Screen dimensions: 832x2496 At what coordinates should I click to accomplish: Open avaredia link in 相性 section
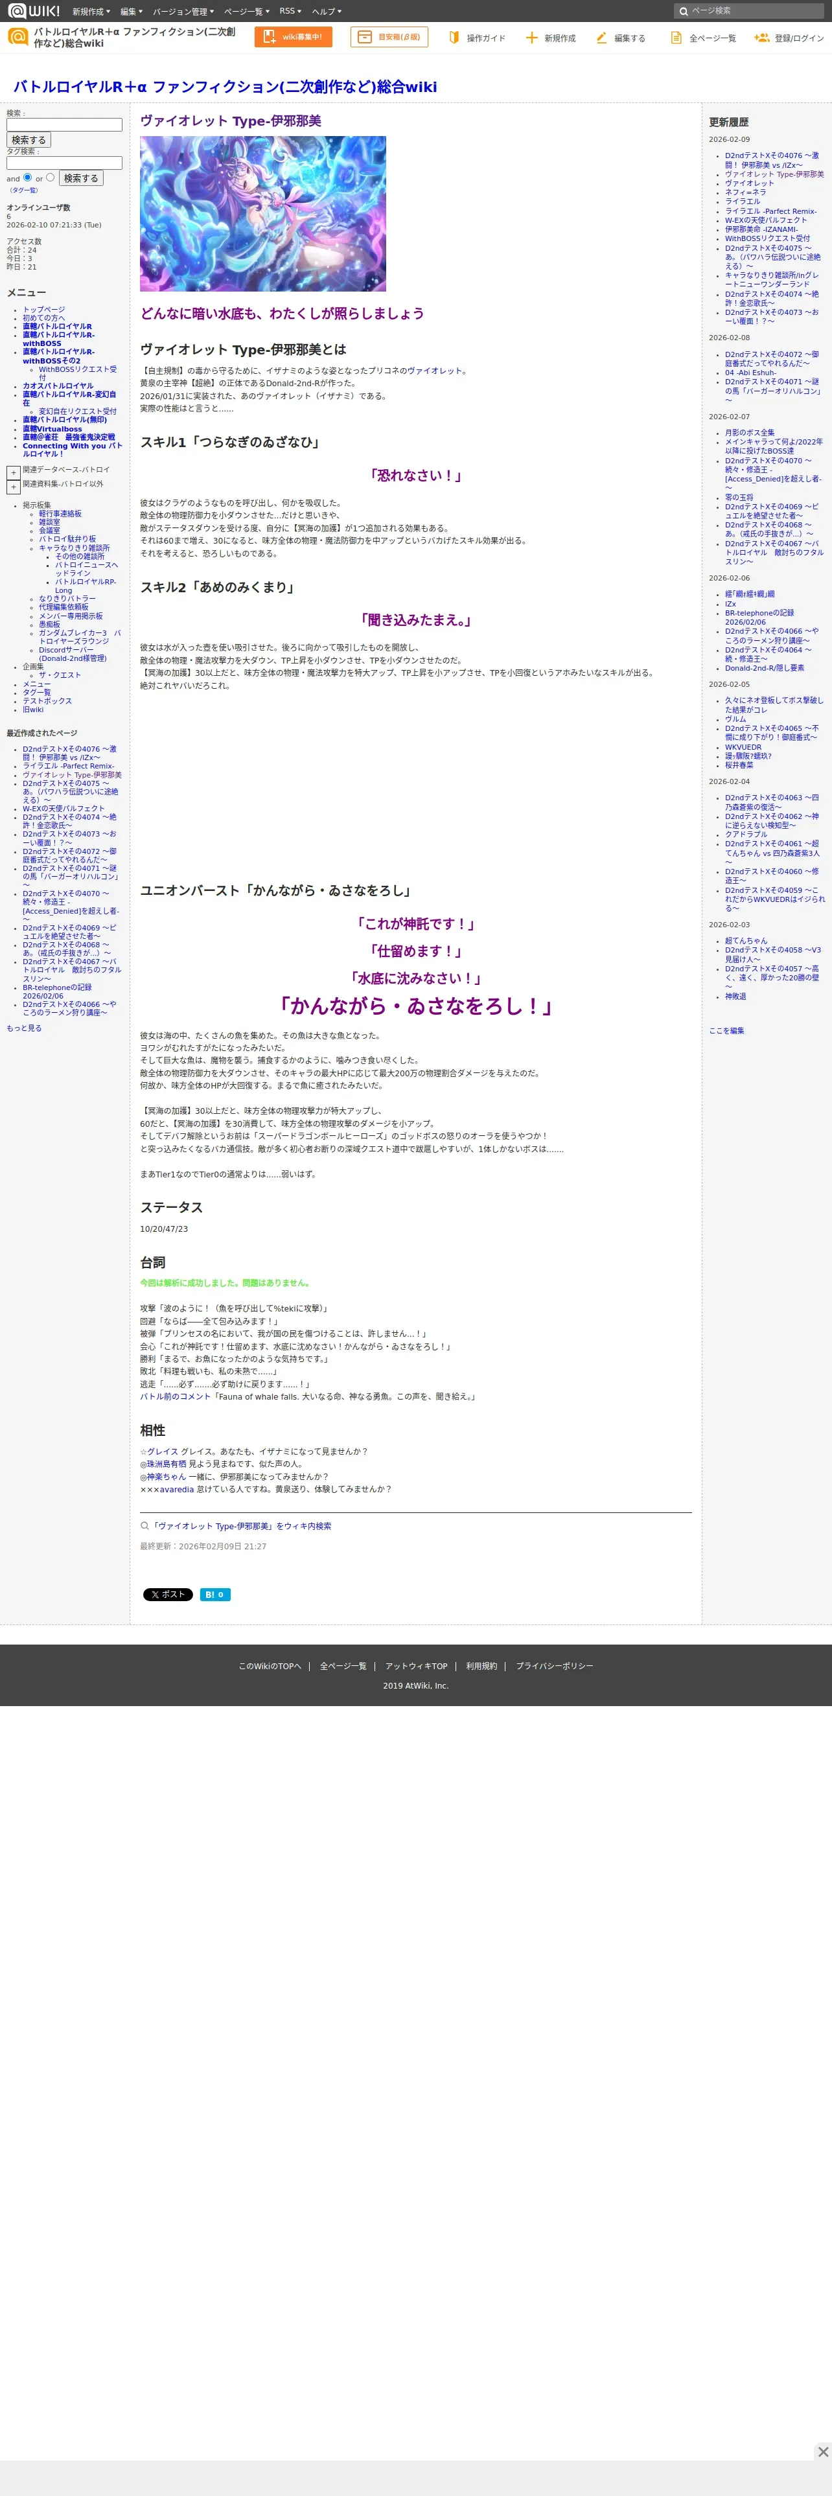tap(176, 1489)
